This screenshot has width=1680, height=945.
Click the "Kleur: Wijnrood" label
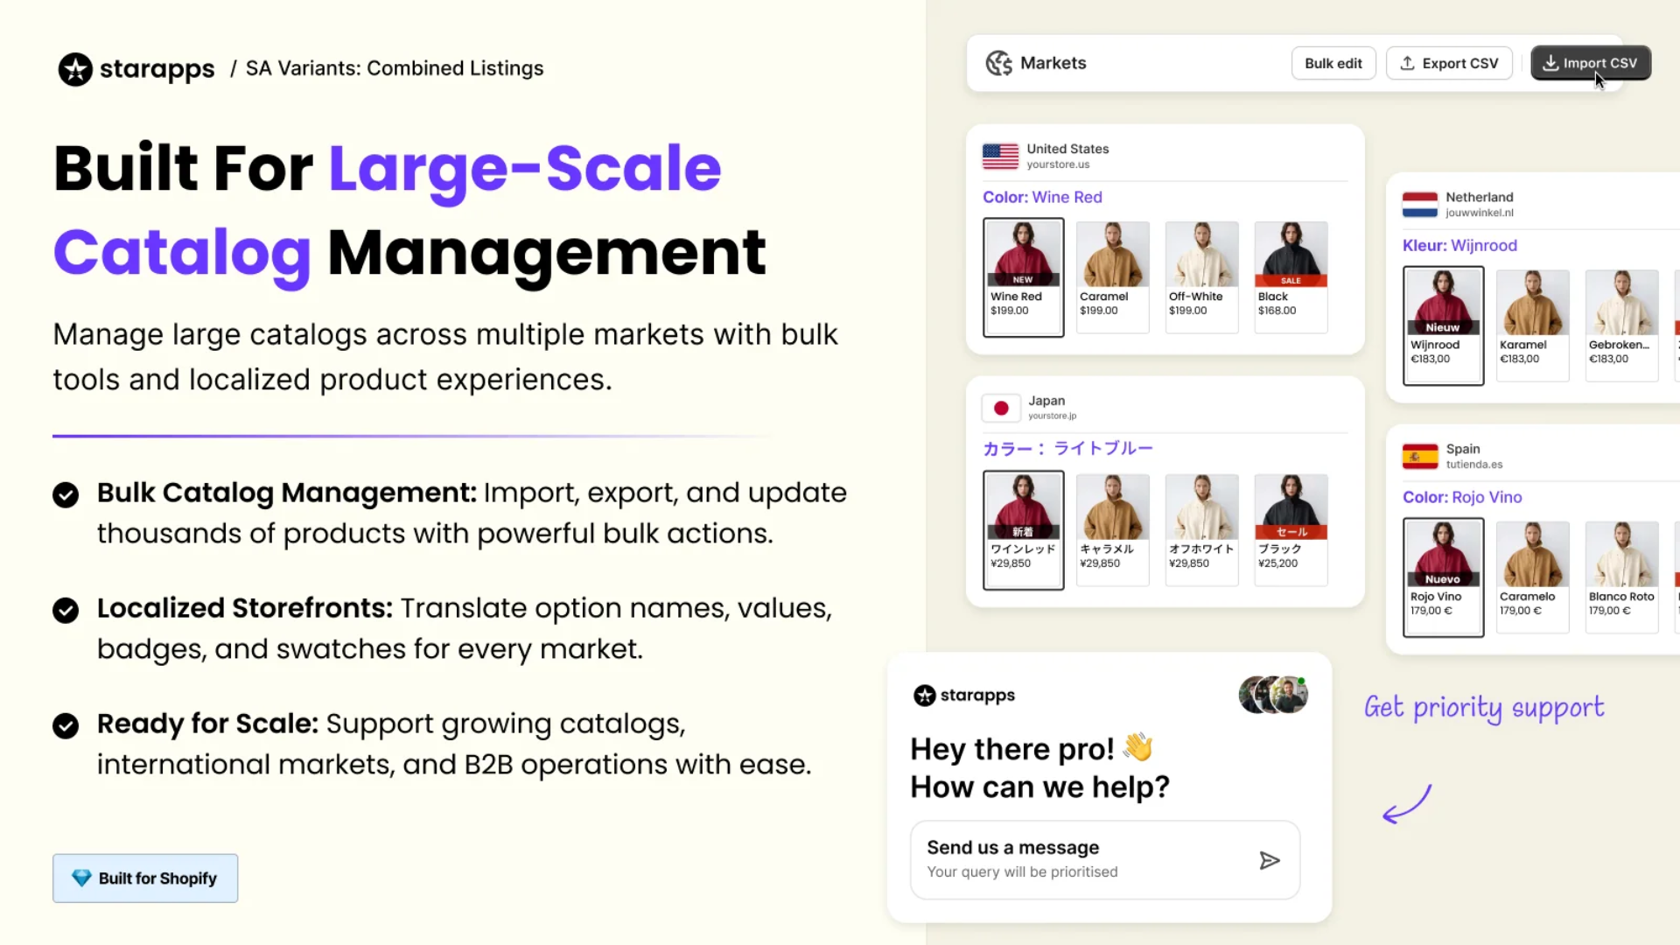1459,245
